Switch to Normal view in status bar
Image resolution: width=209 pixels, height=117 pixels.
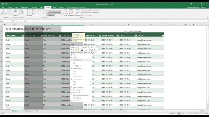point(179,113)
